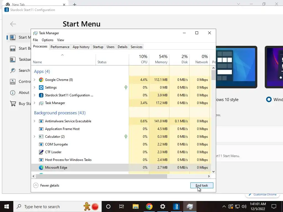Expand the Calculator (2) process group
This screenshot has height=212, width=283.
(35, 136)
